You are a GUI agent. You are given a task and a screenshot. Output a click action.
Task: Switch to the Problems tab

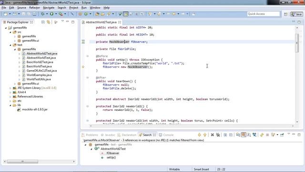pos(90,135)
